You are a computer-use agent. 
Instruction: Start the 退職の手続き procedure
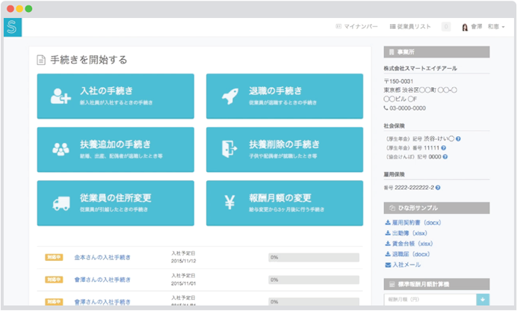[285, 96]
